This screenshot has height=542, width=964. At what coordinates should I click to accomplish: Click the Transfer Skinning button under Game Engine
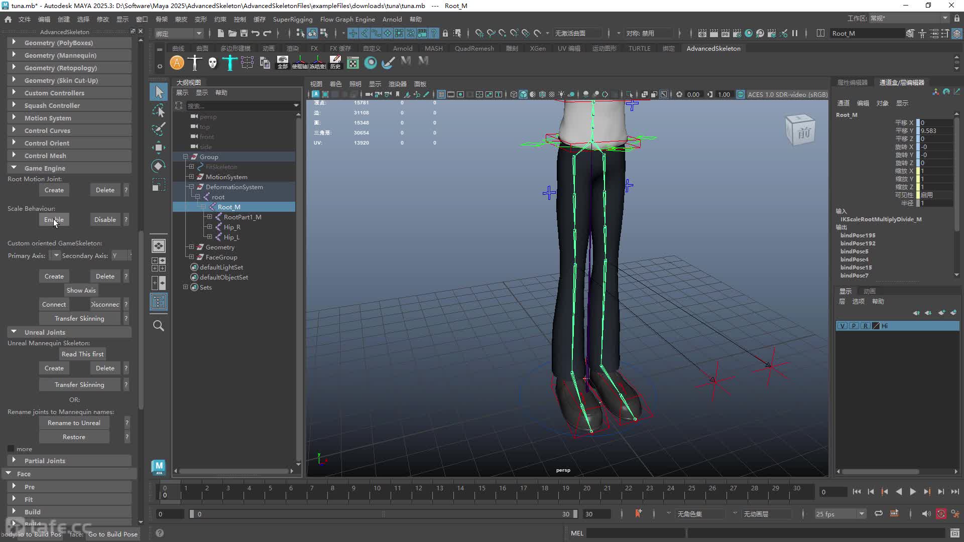[79, 318]
